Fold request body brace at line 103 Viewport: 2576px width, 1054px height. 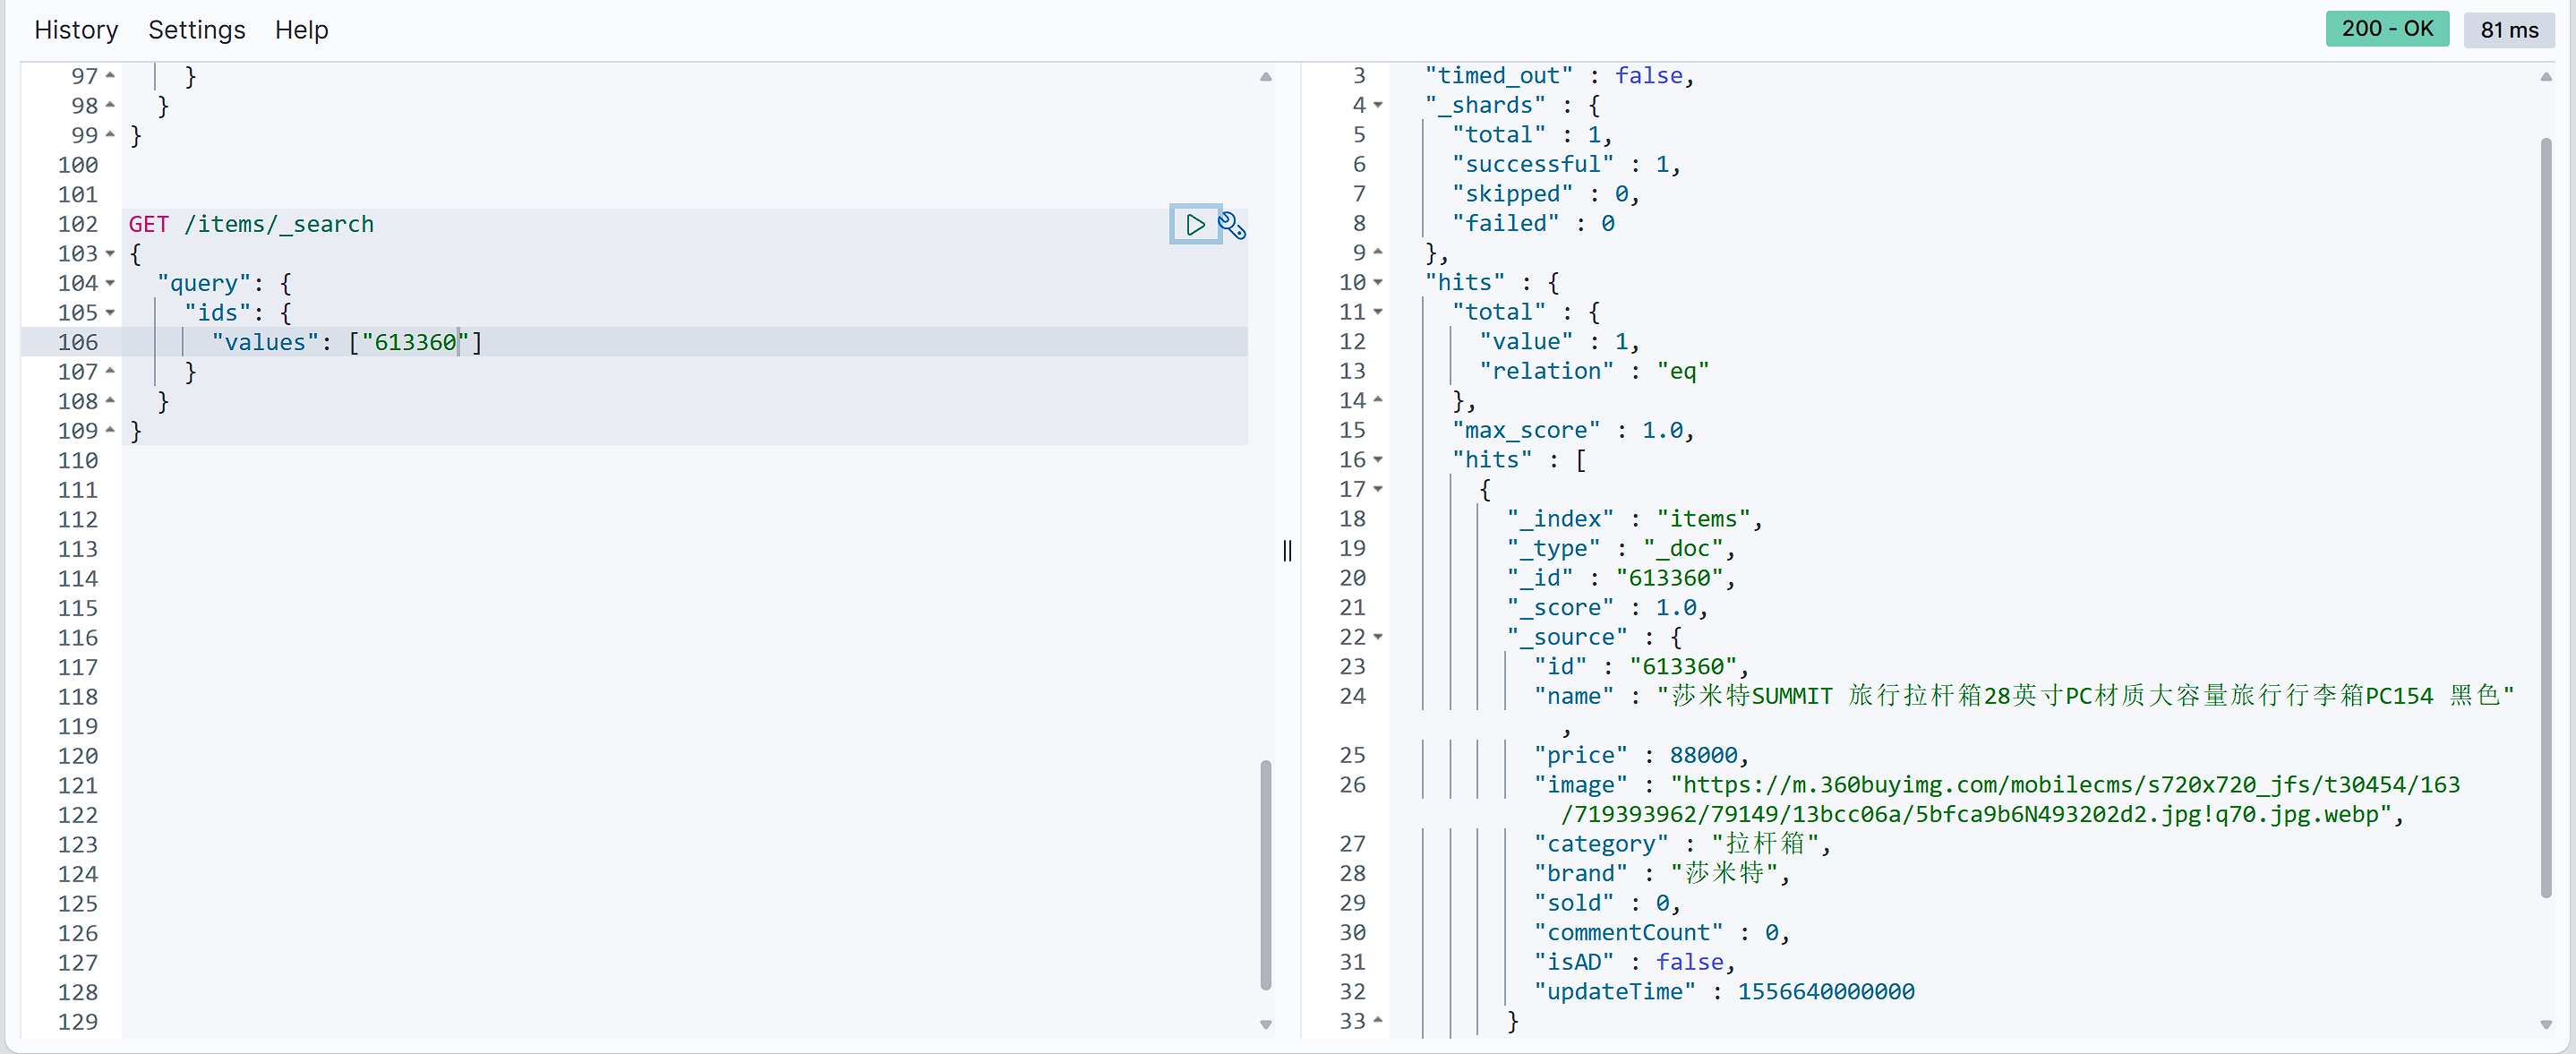tap(110, 254)
